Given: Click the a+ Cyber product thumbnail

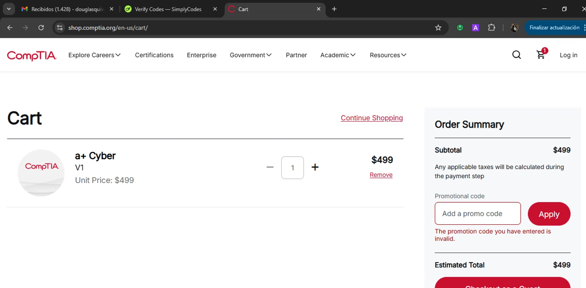Looking at the screenshot, I should 41,173.
